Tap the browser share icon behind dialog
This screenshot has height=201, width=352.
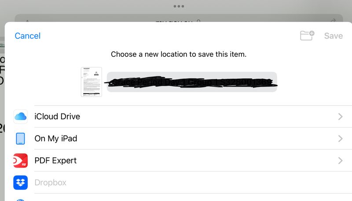[333, 21]
